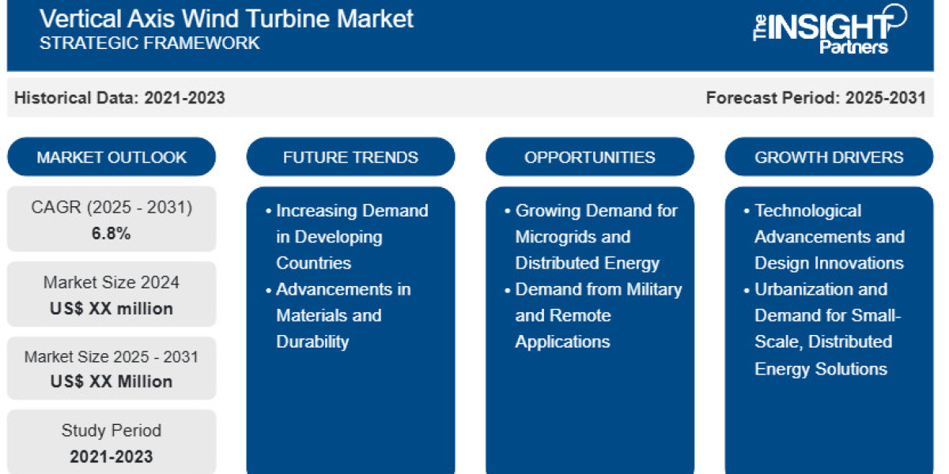Select the GROWTH DRIVERS header pill

coord(829,157)
